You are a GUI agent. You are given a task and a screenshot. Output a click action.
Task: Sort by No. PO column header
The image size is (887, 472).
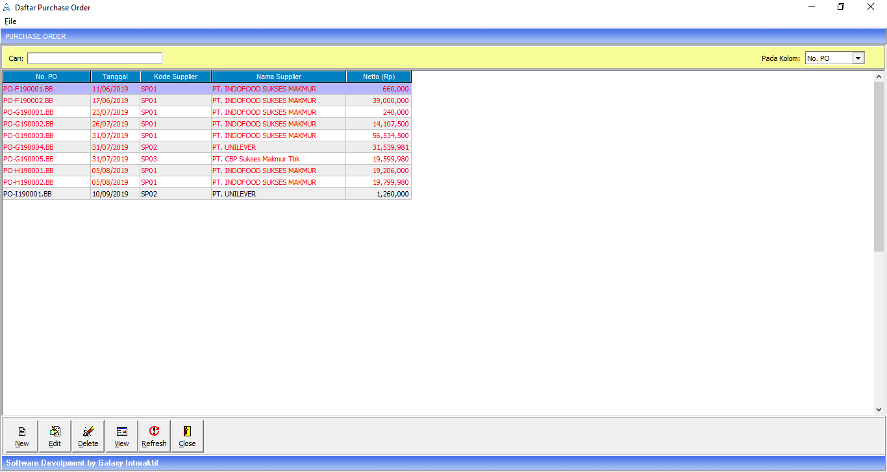pos(46,77)
